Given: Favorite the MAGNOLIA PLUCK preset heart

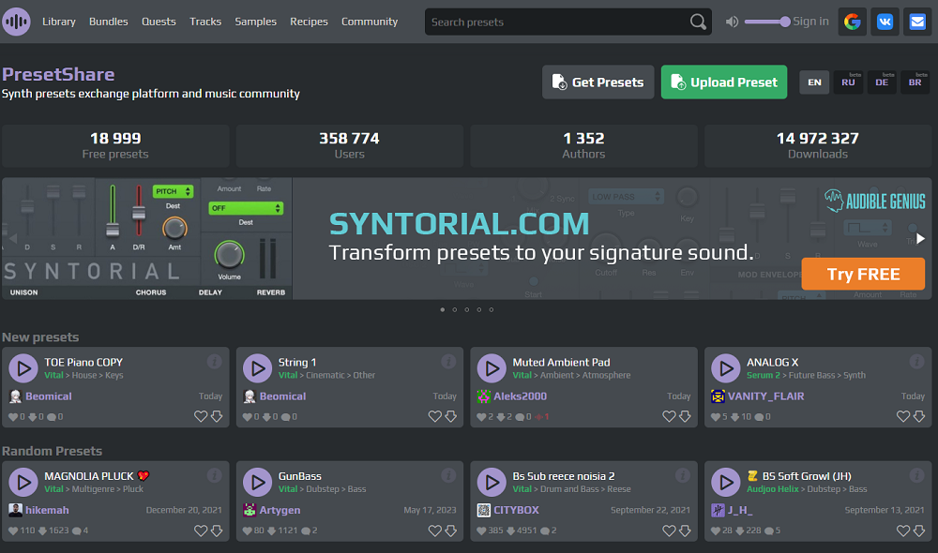Looking at the screenshot, I should click(201, 531).
